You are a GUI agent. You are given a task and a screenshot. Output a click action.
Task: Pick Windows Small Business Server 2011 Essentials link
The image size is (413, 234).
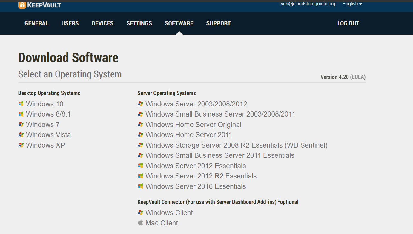(220, 155)
